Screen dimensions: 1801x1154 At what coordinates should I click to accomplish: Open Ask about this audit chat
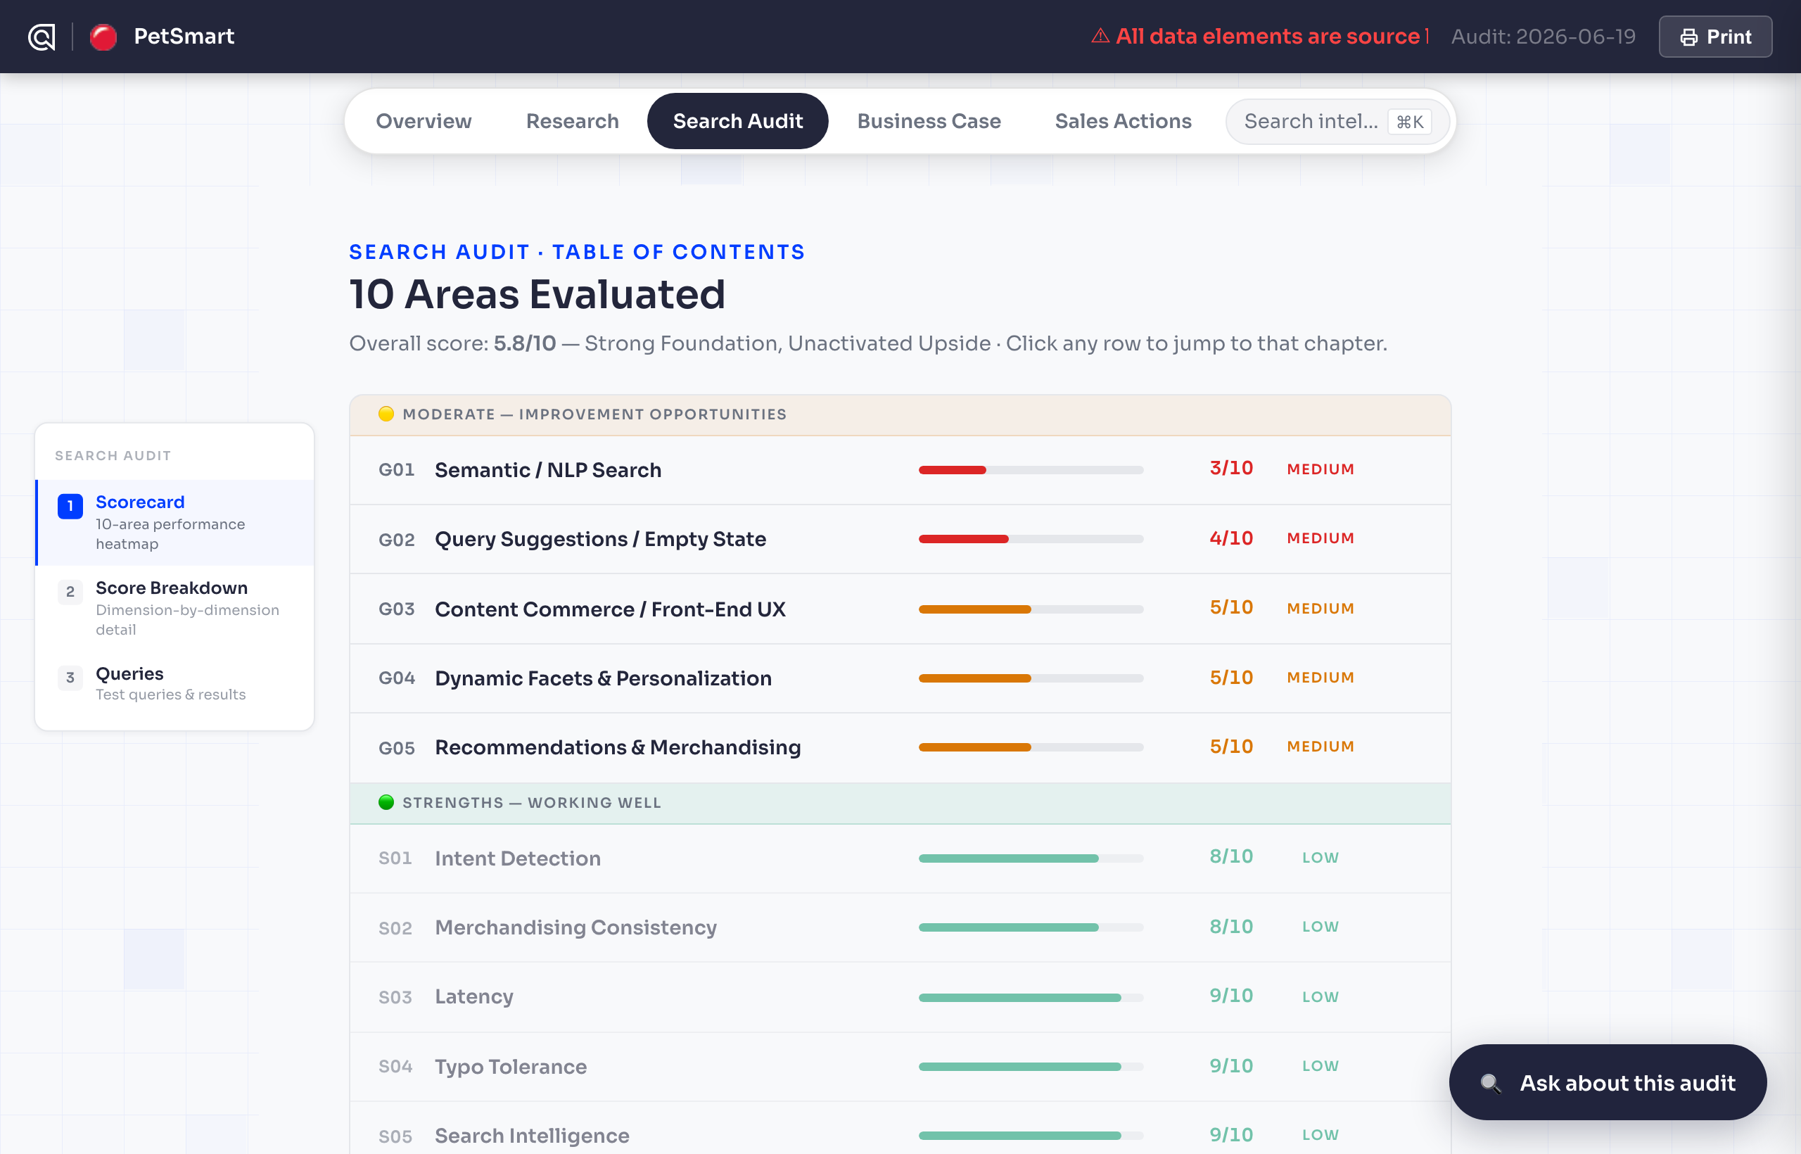1608,1082
